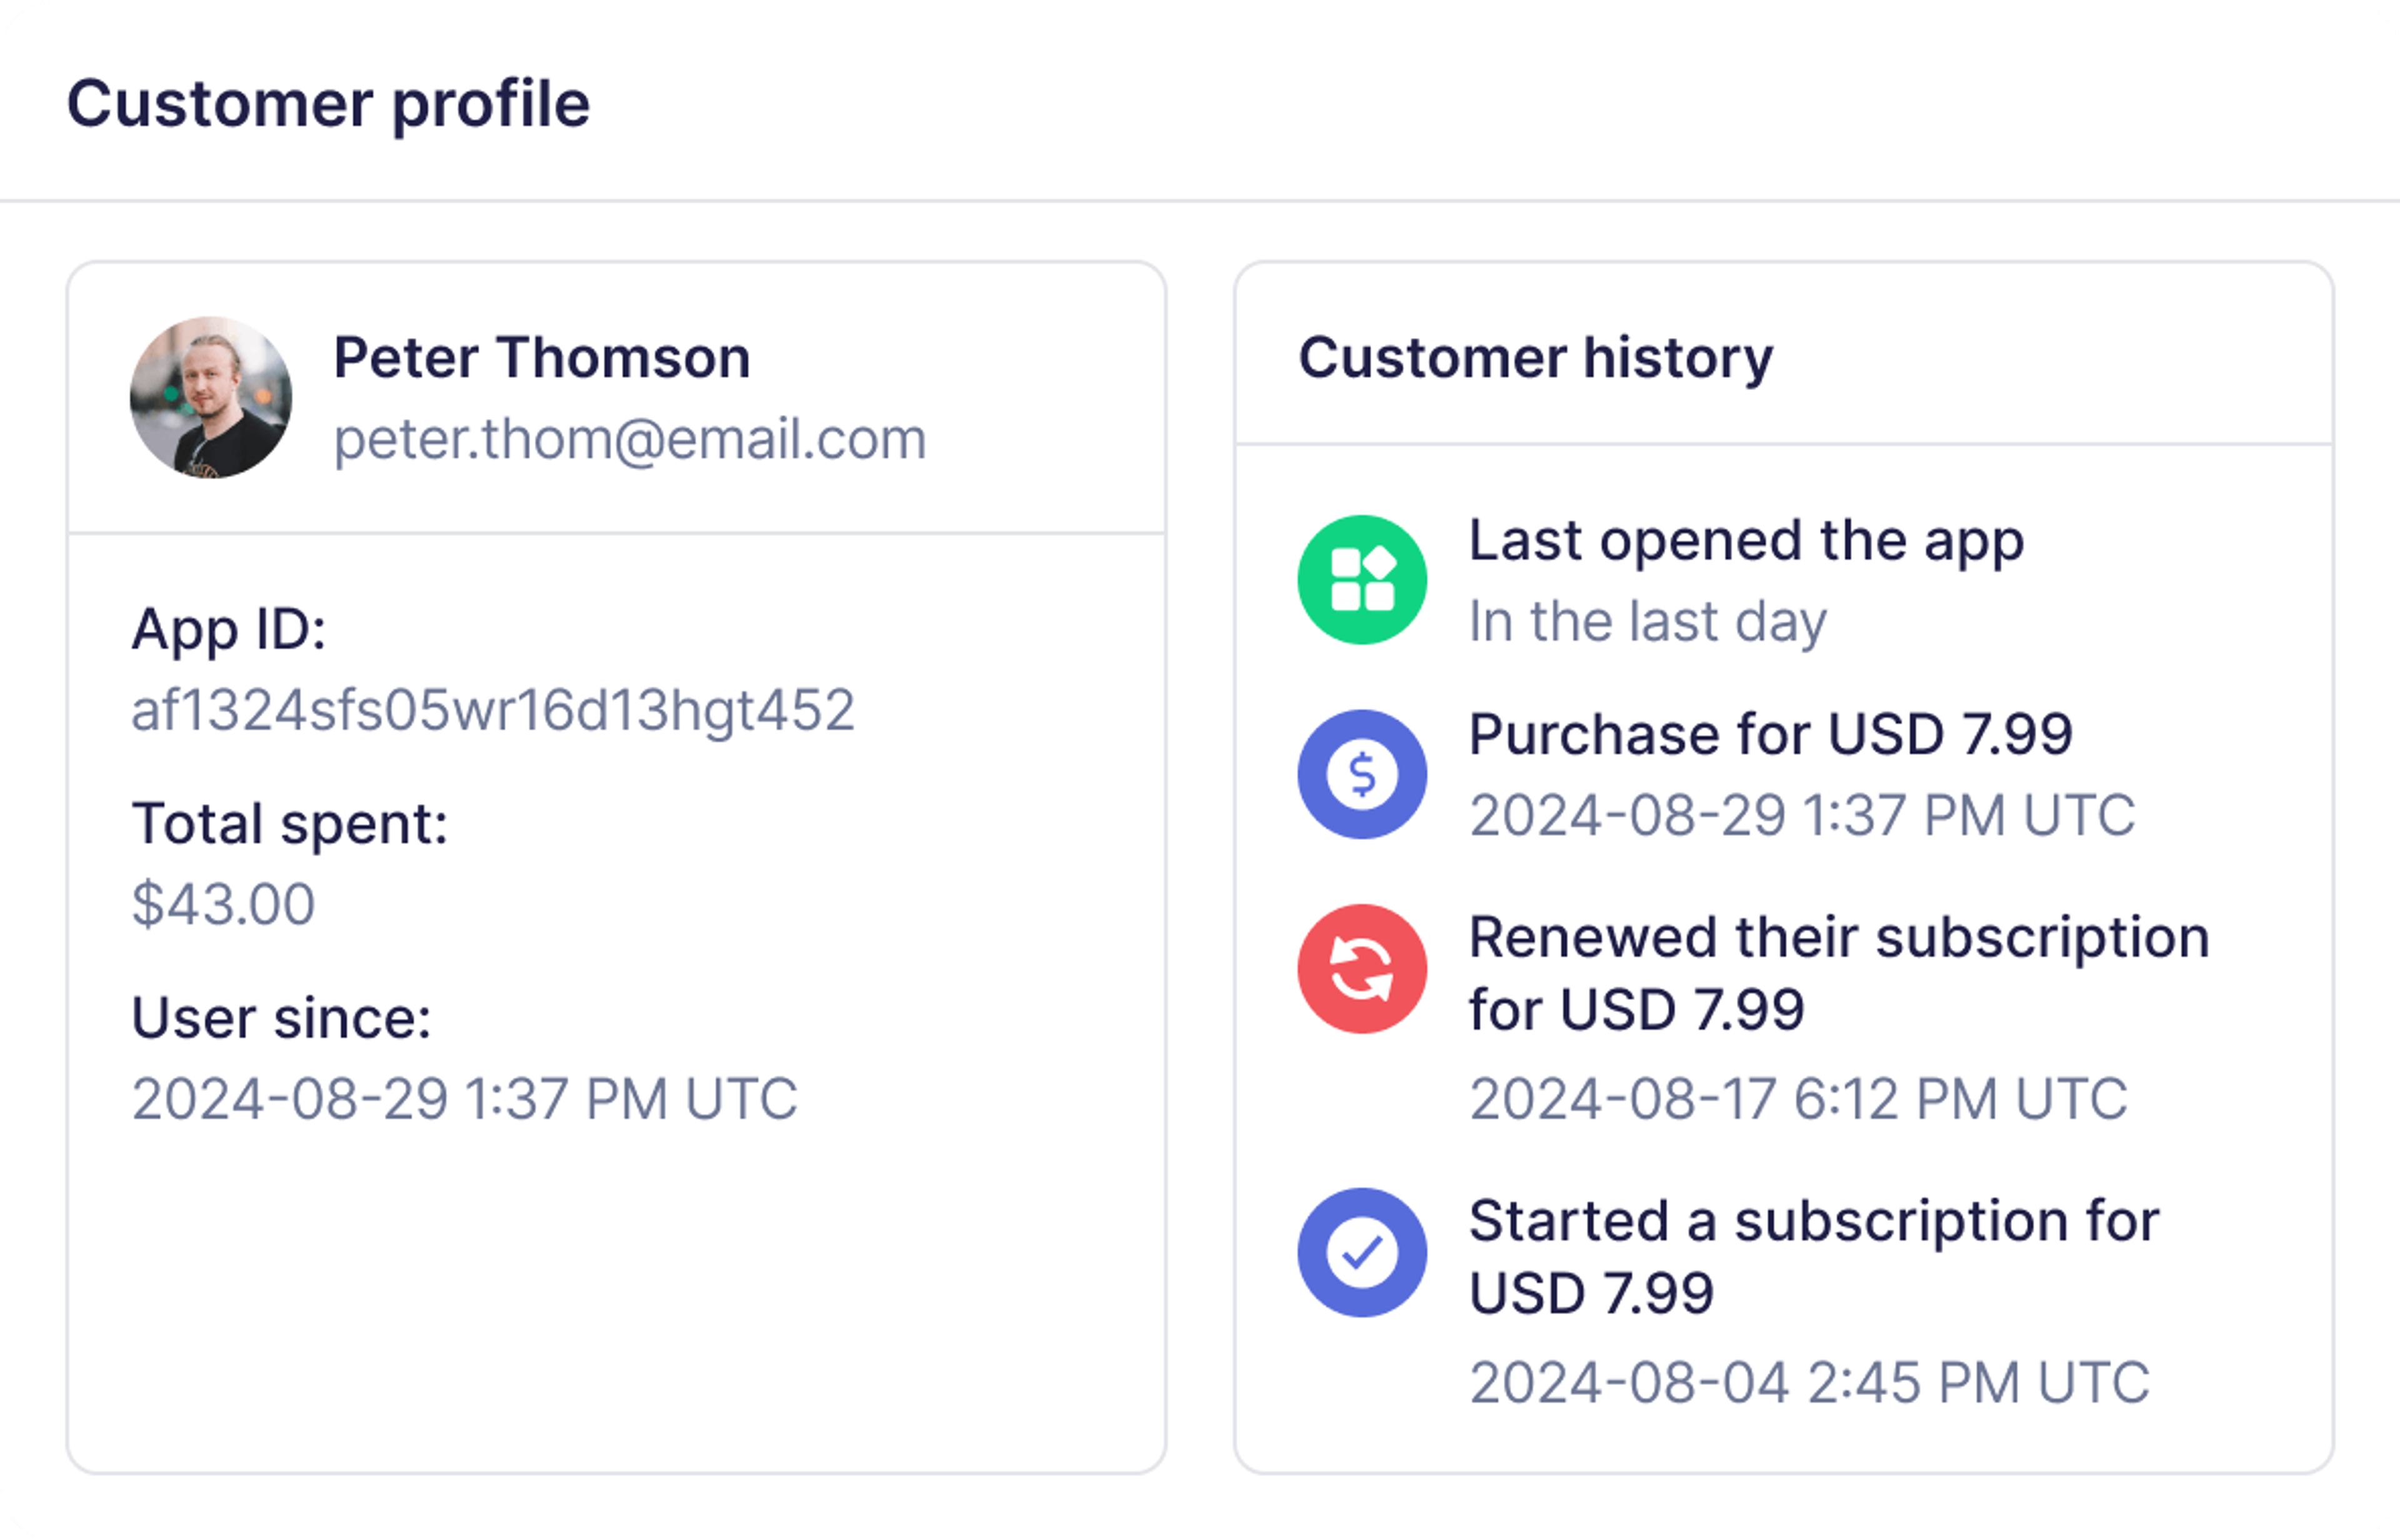Click the Customer history heading
Viewport: 2400px width, 1540px height.
tap(1534, 358)
